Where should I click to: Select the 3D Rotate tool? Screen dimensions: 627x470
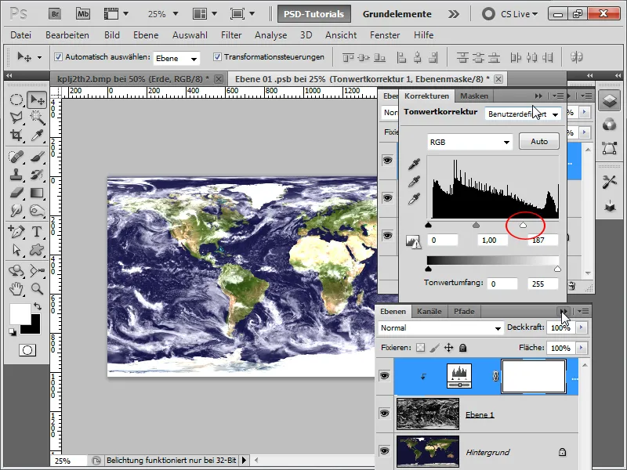coord(16,270)
